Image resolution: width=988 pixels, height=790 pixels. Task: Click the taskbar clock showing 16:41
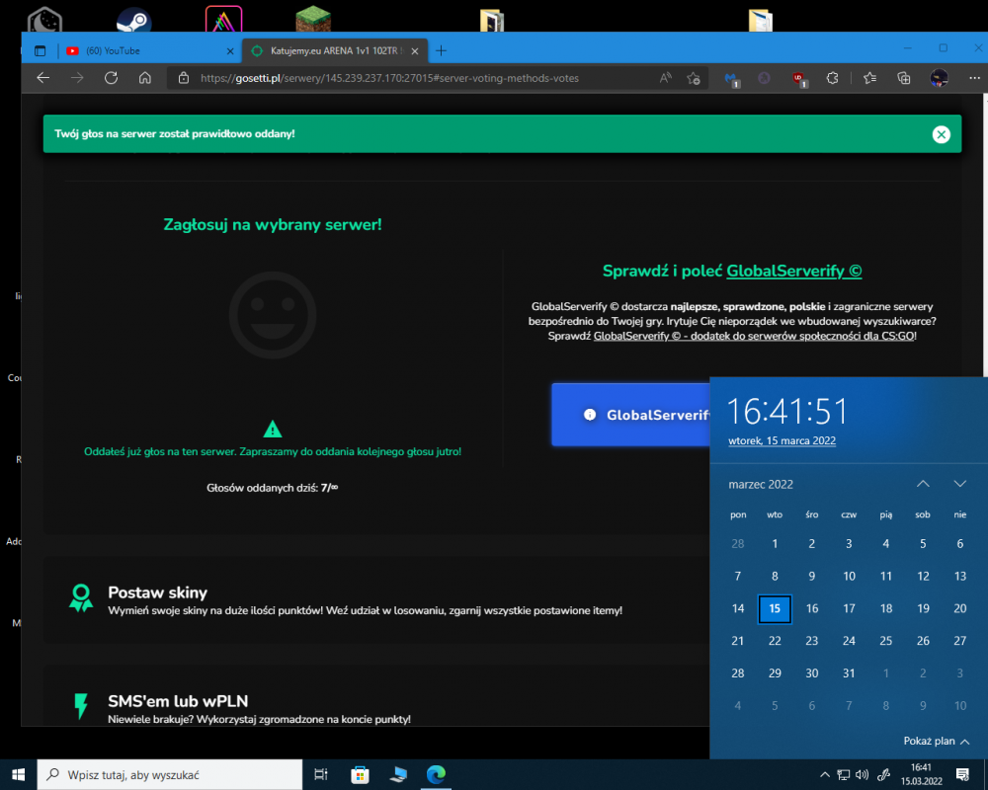pyautogui.click(x=921, y=774)
